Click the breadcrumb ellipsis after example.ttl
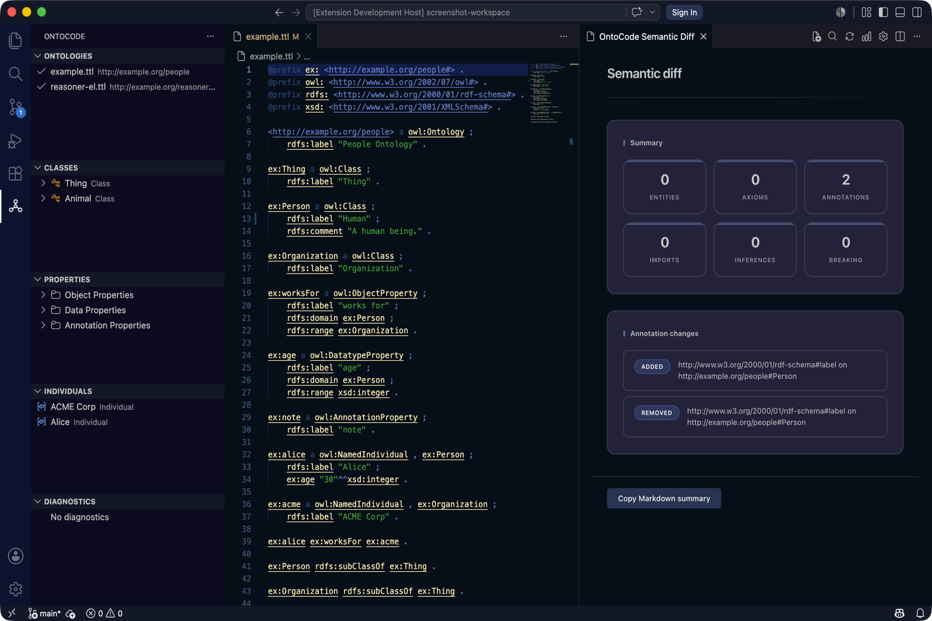Image resolution: width=932 pixels, height=621 pixels. pyautogui.click(x=306, y=56)
